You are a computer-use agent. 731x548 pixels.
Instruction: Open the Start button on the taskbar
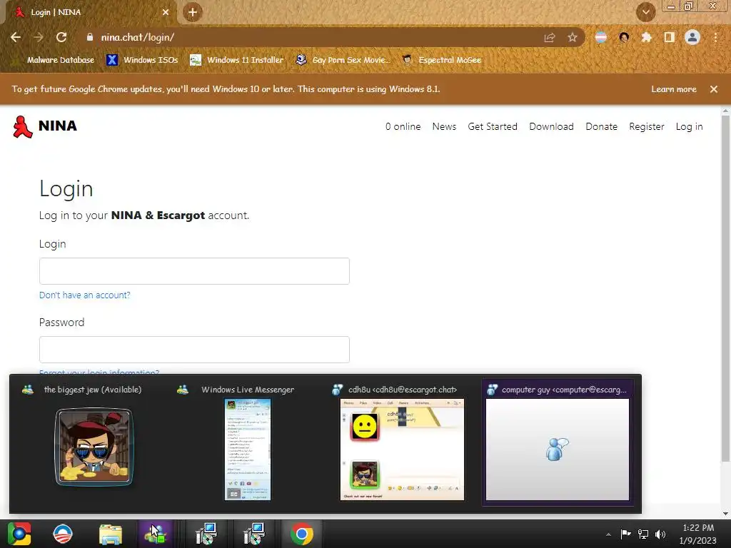tap(19, 534)
